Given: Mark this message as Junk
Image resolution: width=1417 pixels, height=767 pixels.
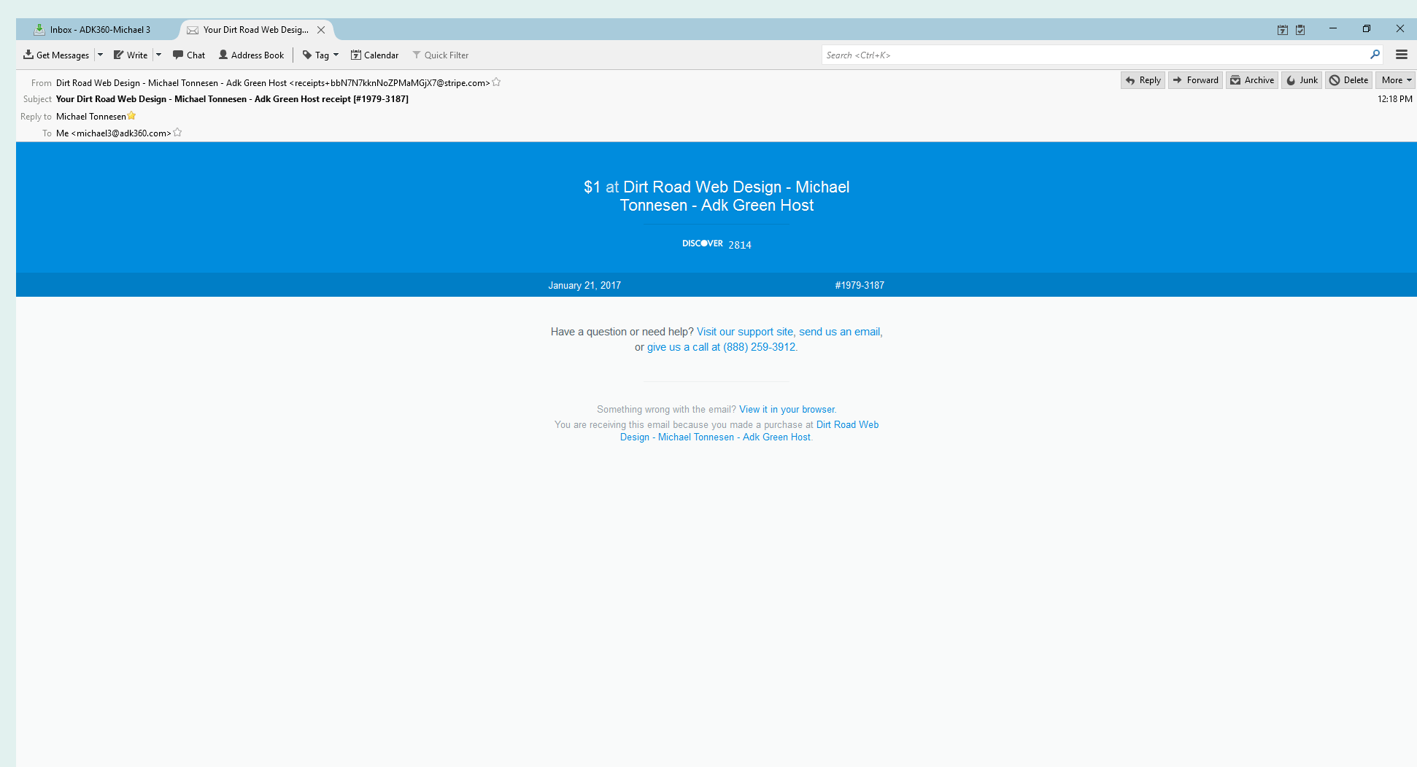Looking at the screenshot, I should pyautogui.click(x=1302, y=80).
